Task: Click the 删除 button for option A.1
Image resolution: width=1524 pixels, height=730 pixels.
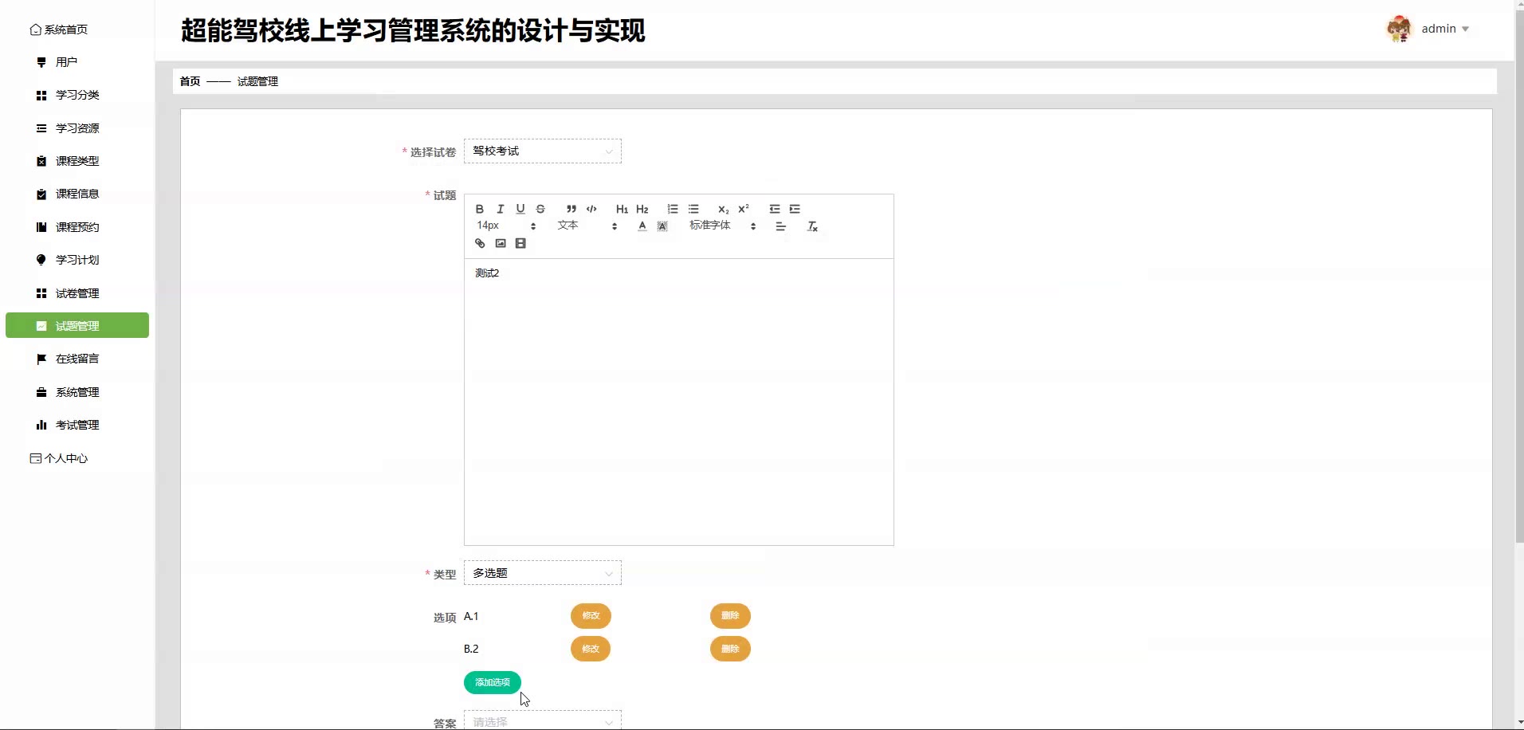Action: pyautogui.click(x=730, y=616)
